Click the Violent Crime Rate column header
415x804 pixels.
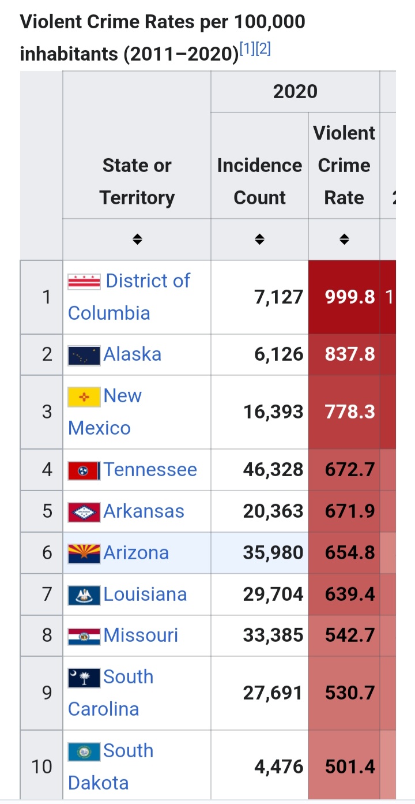coord(344,165)
